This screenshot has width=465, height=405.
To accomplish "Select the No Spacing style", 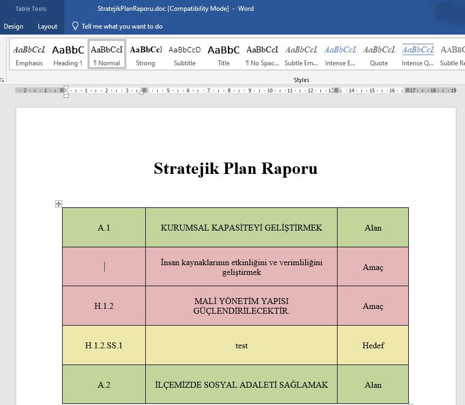I will click(x=262, y=55).
